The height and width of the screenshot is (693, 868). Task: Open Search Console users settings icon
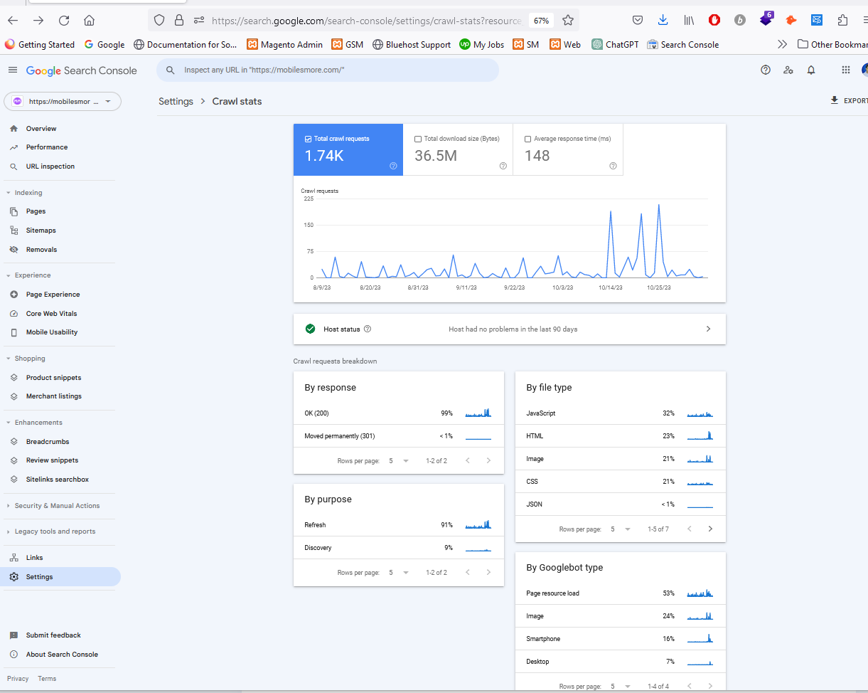[x=788, y=70]
